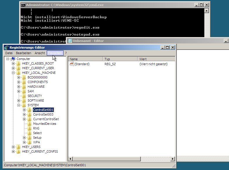Click HKEY_CLASSES_ROOT folder icon
Screen dimensions: 229x170
[x=19, y=63]
